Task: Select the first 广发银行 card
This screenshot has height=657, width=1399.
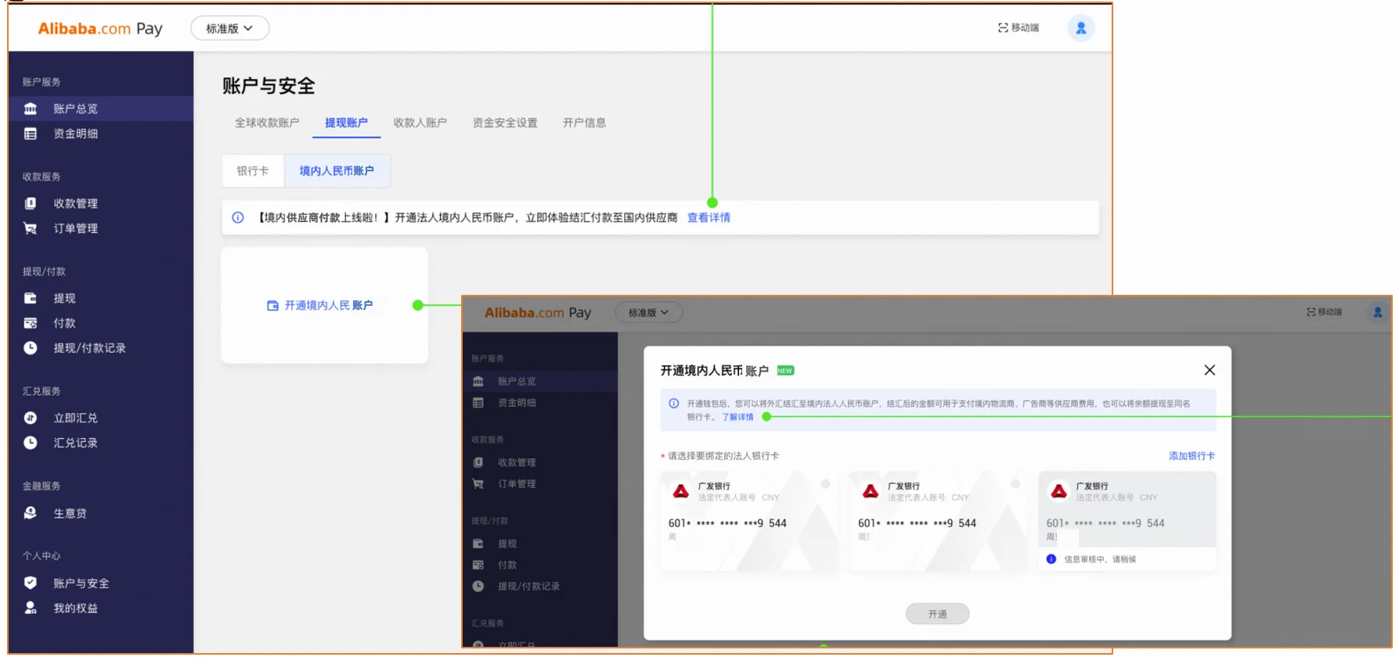Action: coord(747,520)
